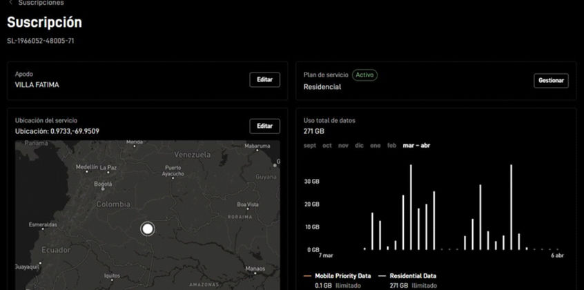Click the back chevron beside Suscripciones
The height and width of the screenshot is (290, 584).
11,3
